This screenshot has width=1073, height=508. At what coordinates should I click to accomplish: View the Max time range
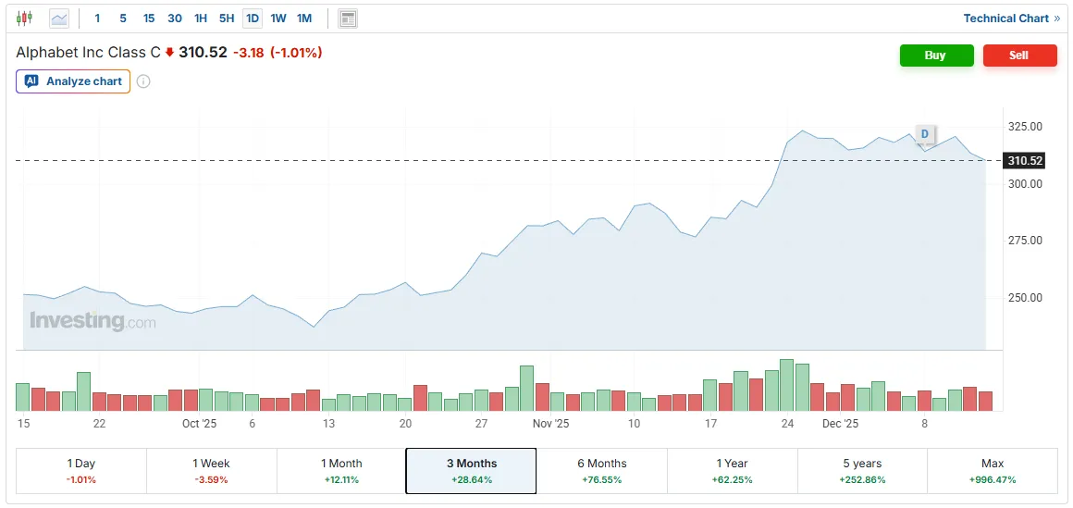coord(992,471)
